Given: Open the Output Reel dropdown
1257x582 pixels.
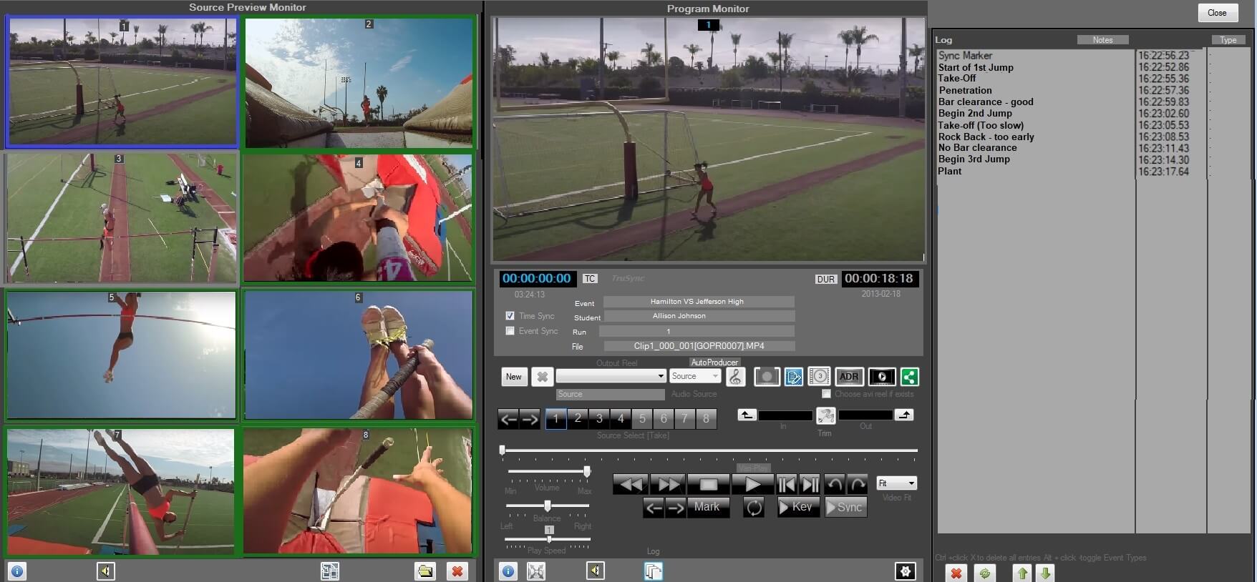Looking at the screenshot, I should [x=661, y=376].
